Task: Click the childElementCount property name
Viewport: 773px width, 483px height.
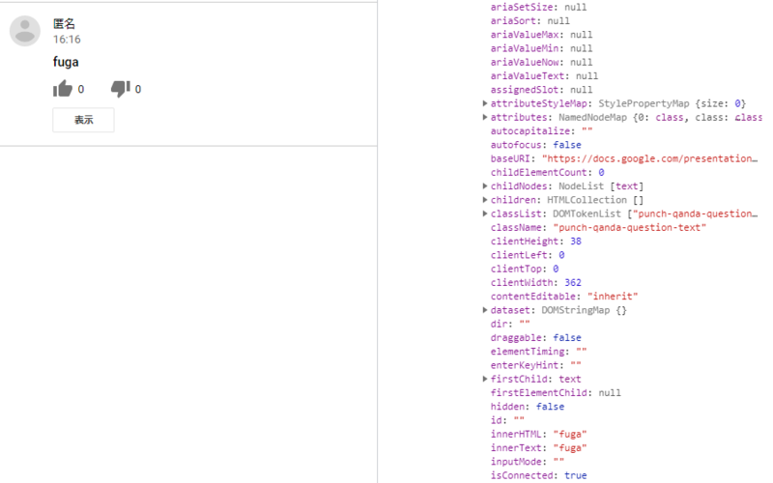Action: (538, 173)
